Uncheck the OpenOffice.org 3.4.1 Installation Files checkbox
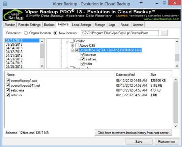The image size is (182, 147). [77, 50]
